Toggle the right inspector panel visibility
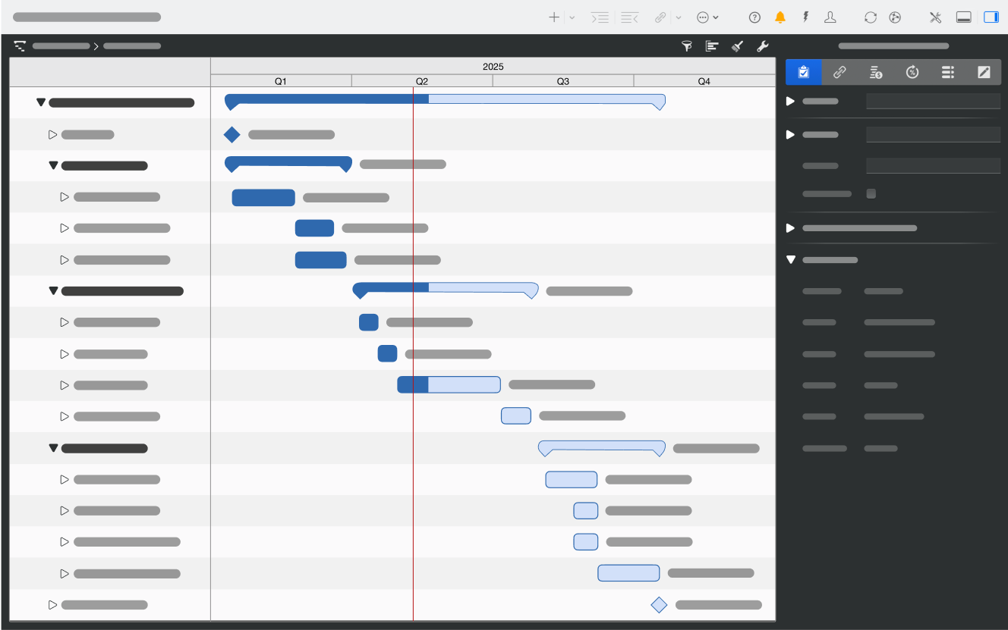 pyautogui.click(x=991, y=17)
